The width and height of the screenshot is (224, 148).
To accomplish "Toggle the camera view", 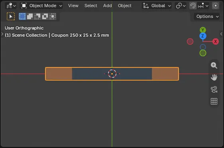I will [214, 89].
